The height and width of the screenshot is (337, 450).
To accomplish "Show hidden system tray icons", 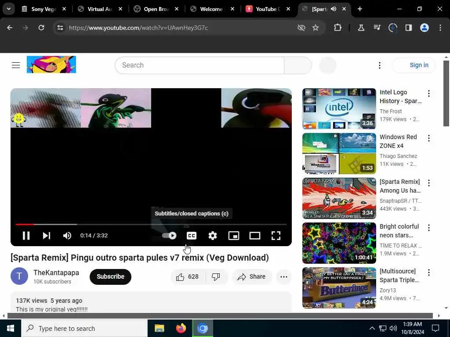I will point(372,328).
